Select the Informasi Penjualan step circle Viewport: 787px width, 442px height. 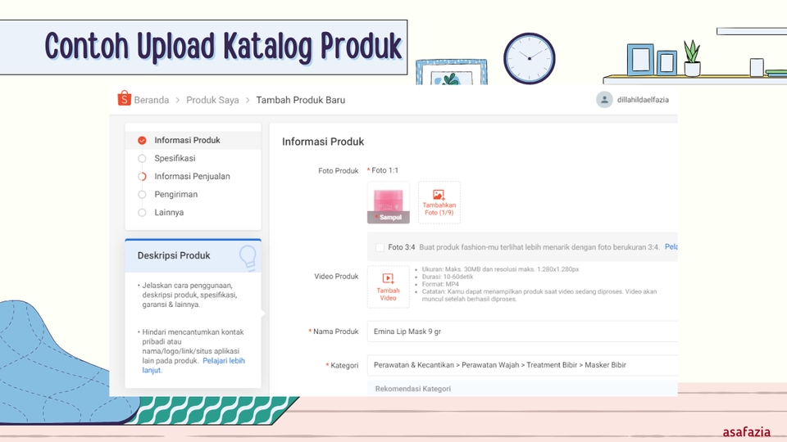(x=142, y=177)
